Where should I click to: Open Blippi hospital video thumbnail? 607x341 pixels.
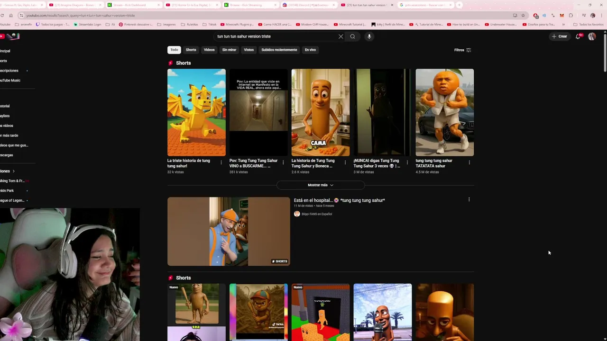coord(229,231)
